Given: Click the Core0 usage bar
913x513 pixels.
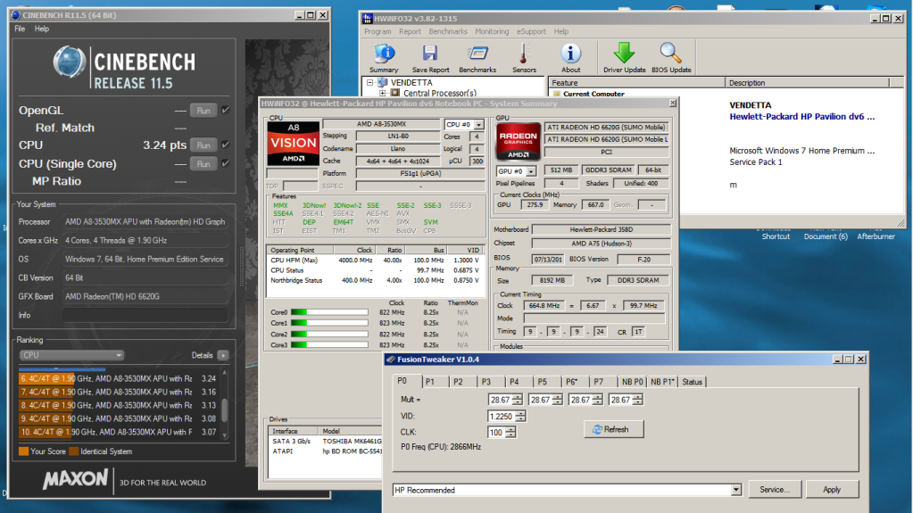Looking at the screenshot, I should tap(329, 312).
